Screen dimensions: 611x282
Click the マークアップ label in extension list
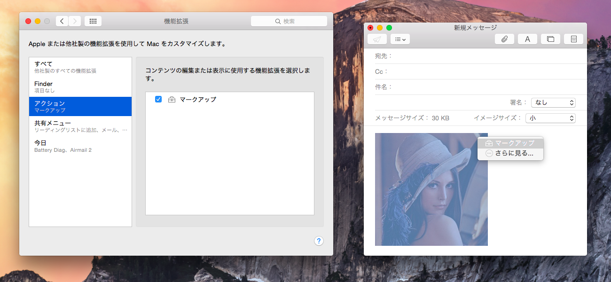tap(198, 99)
